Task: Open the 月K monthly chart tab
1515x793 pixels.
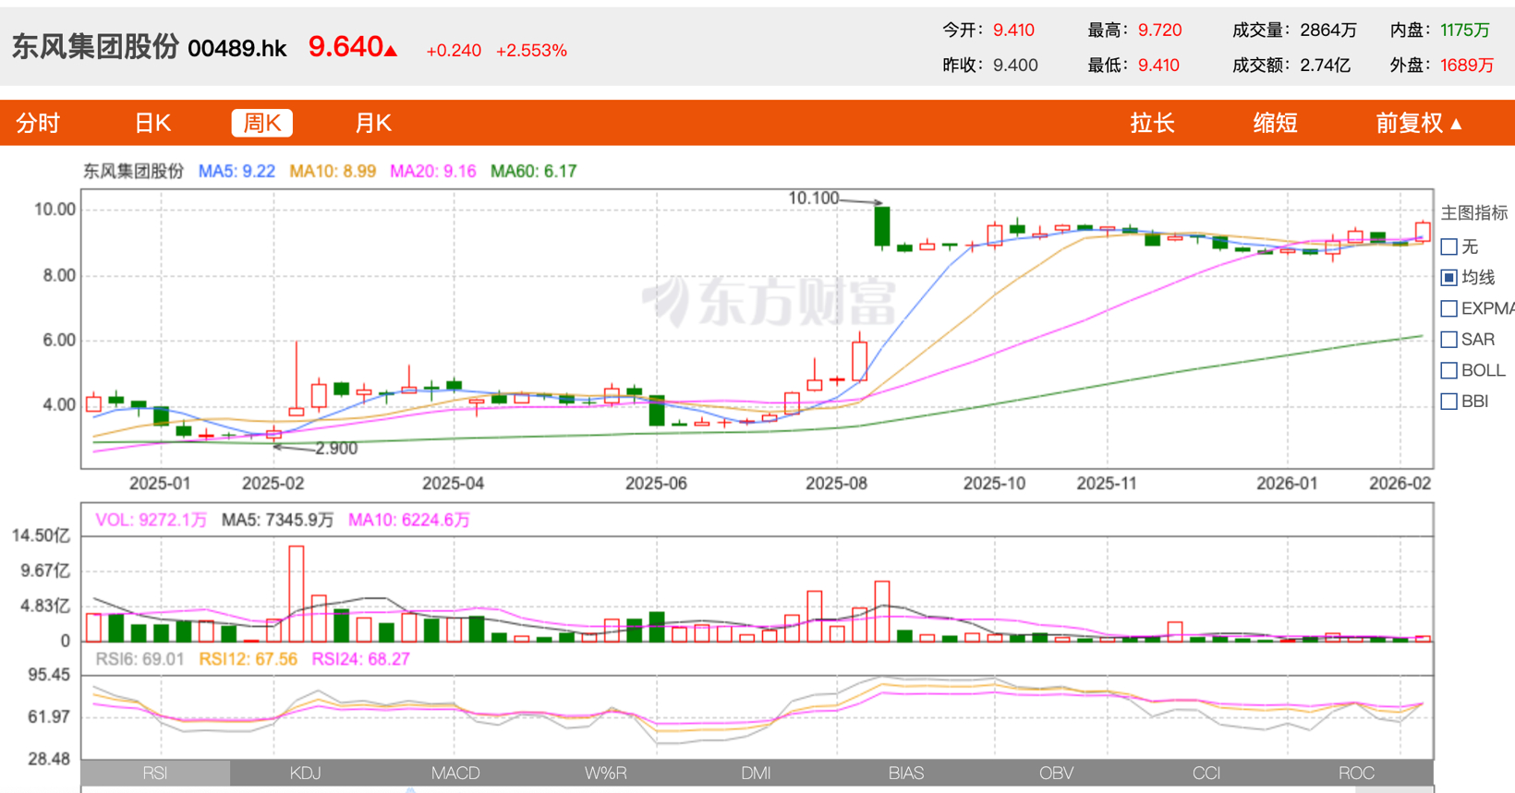Action: 373,123
